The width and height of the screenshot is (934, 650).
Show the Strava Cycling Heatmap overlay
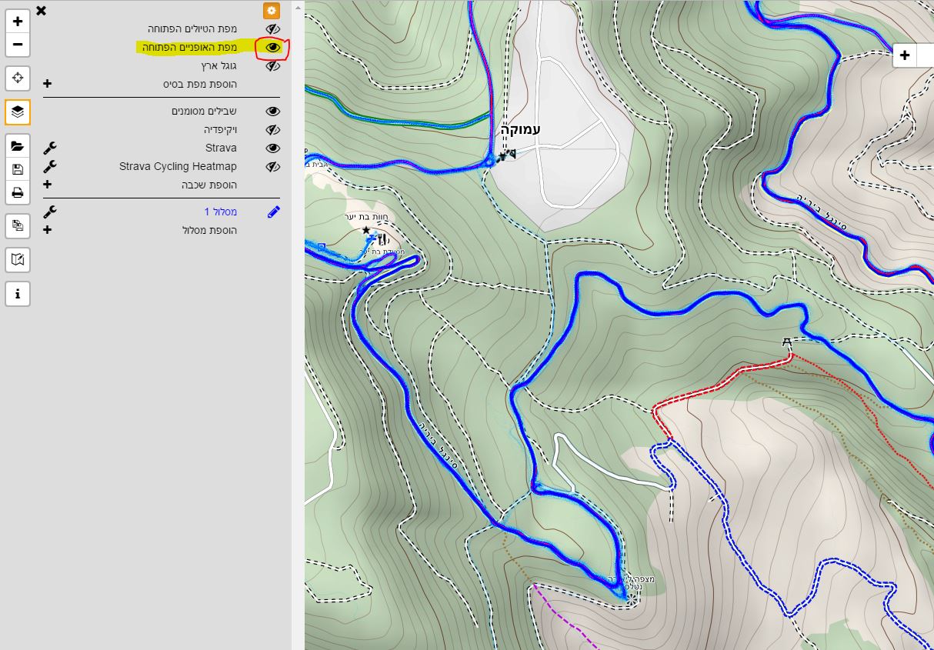(x=272, y=167)
